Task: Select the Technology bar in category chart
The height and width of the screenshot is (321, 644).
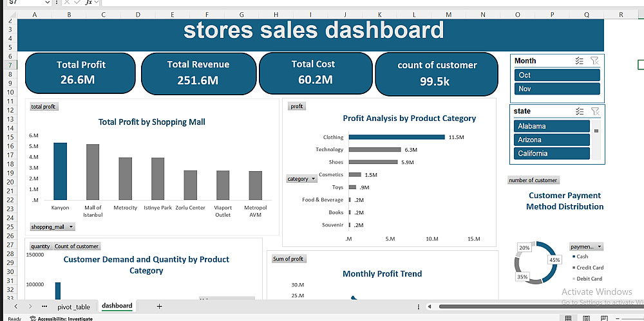Action: (375, 149)
